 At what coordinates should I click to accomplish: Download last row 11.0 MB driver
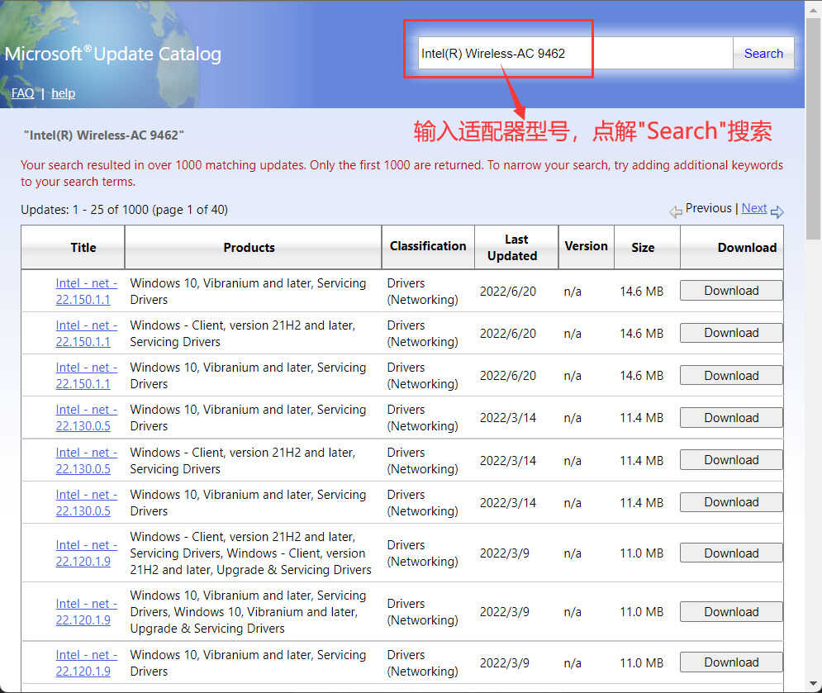point(731,662)
